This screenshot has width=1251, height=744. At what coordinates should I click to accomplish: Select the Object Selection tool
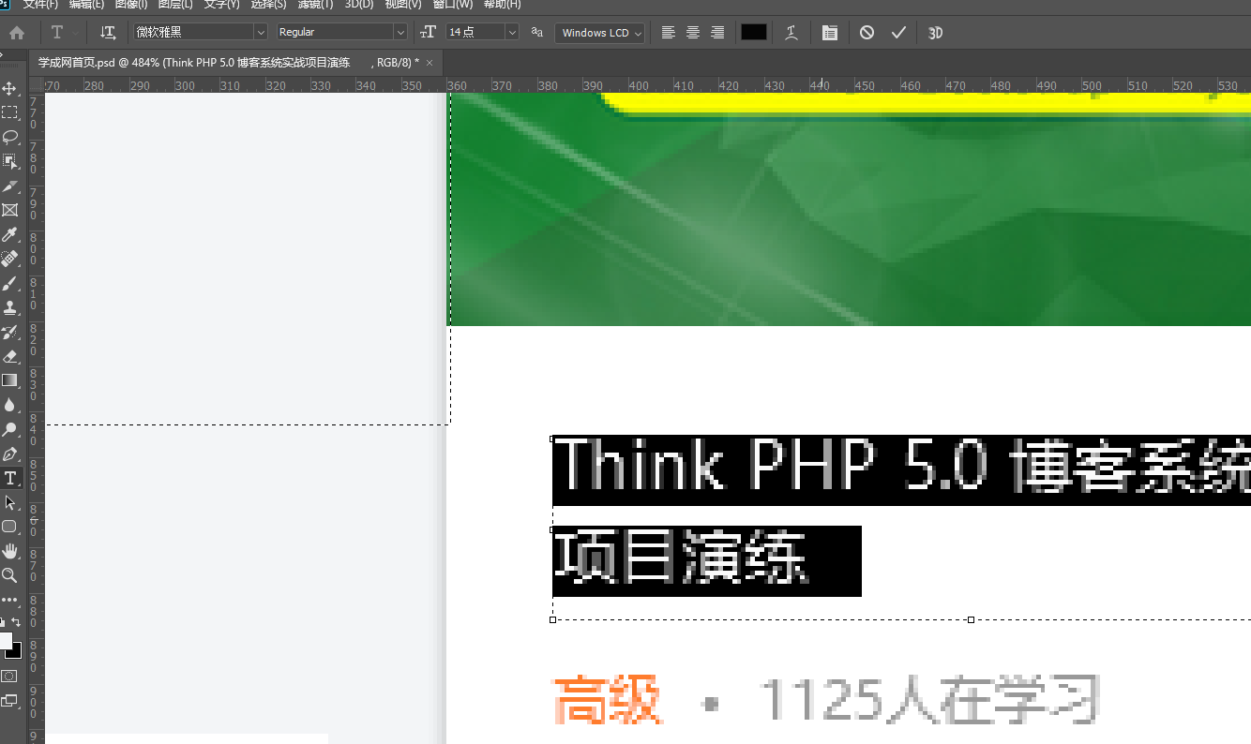(x=9, y=161)
